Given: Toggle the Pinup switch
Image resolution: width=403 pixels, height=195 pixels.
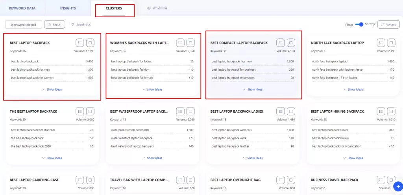Looking at the screenshot, I should click(359, 24).
